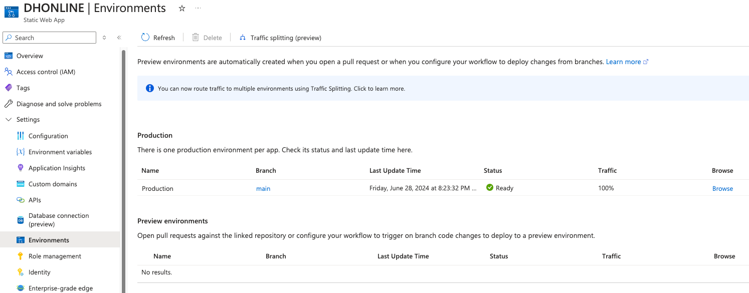Viewport: 749px width, 293px height.
Task: Focus the sidebar Search field
Action: click(x=49, y=38)
